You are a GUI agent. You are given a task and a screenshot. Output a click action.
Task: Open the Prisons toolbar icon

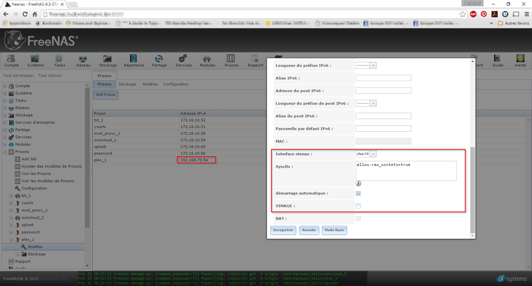pyautogui.click(x=231, y=61)
